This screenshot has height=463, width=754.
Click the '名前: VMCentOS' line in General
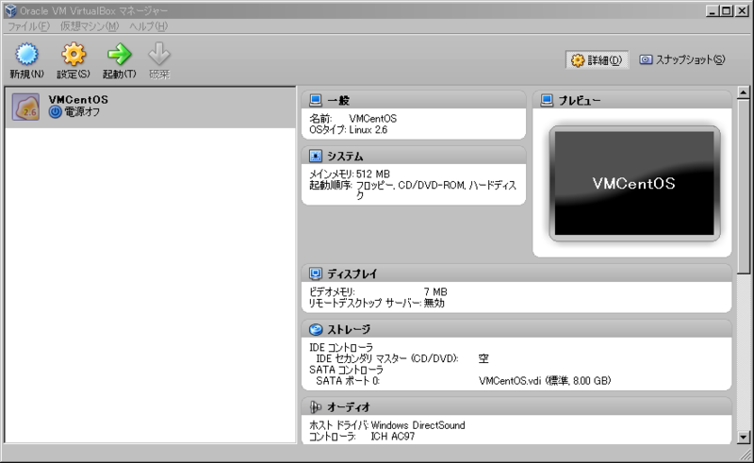352,119
